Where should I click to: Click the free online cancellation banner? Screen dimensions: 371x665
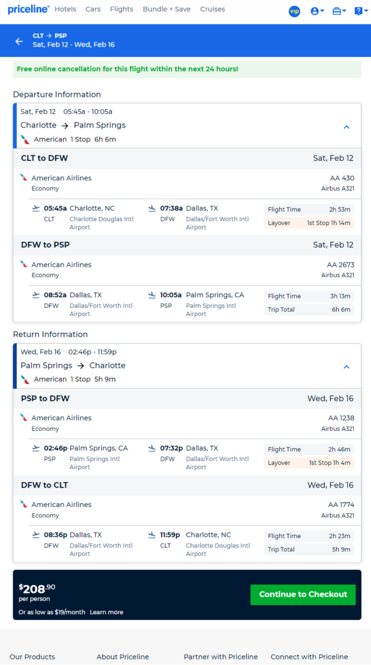tap(187, 69)
